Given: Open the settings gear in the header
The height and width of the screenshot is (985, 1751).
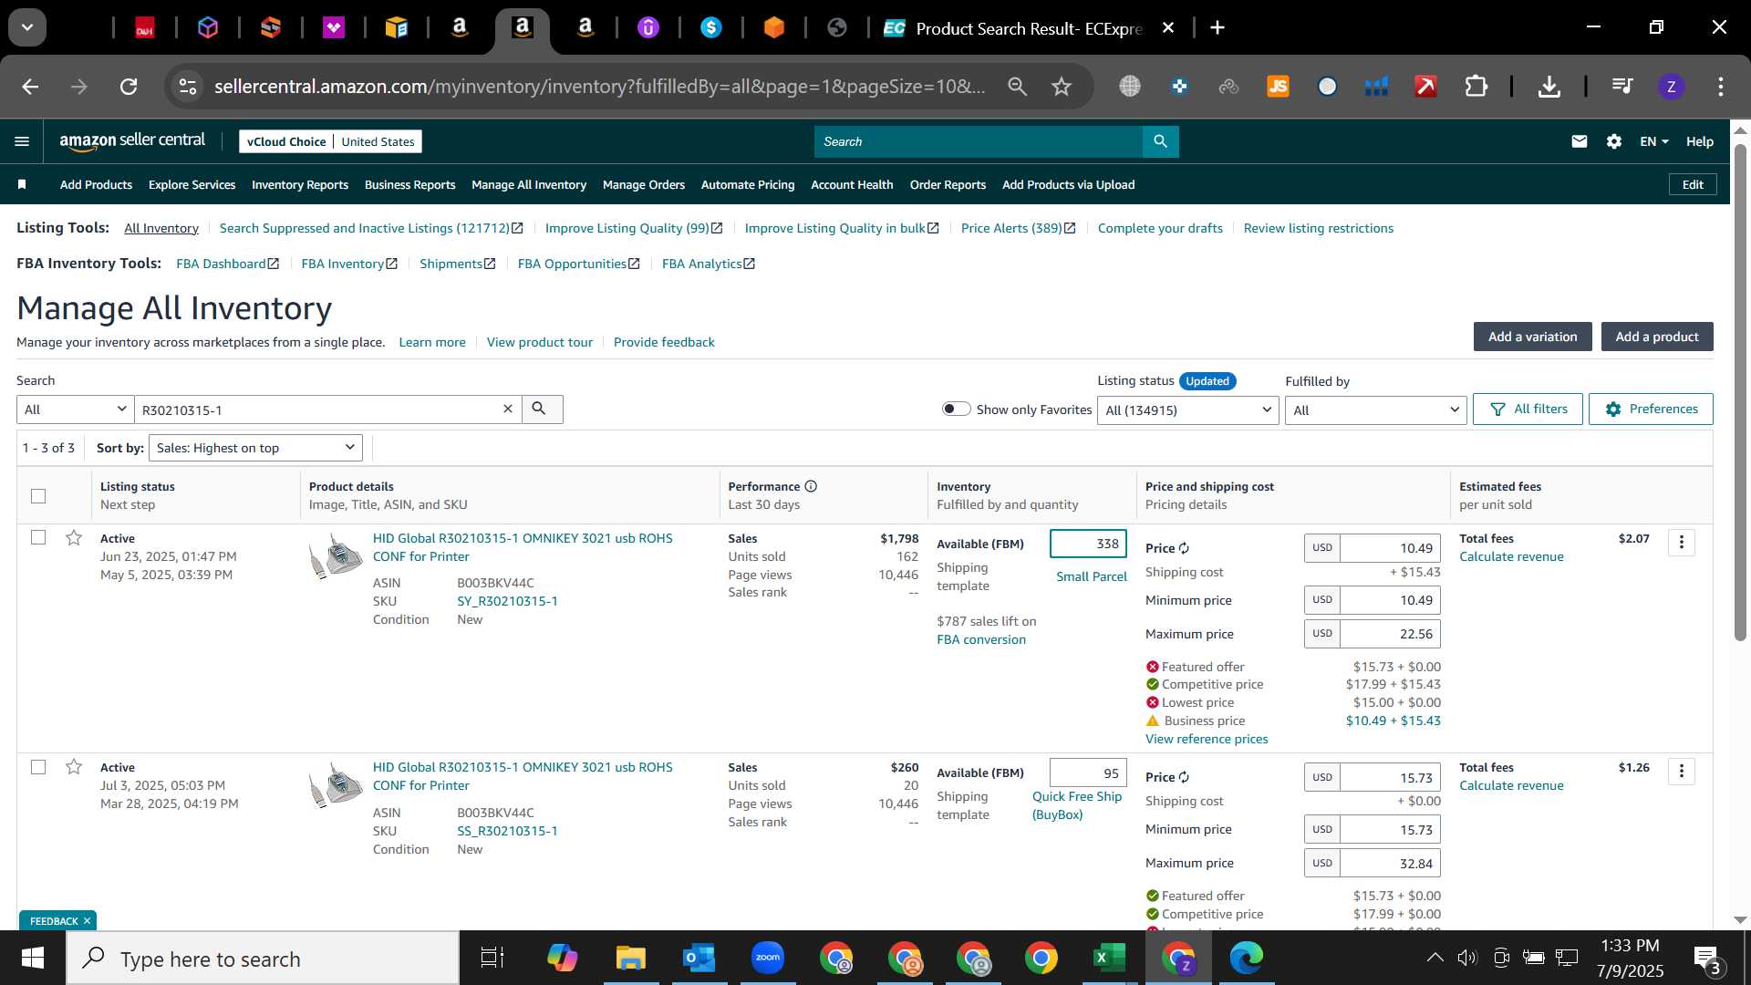Looking at the screenshot, I should pyautogui.click(x=1614, y=141).
